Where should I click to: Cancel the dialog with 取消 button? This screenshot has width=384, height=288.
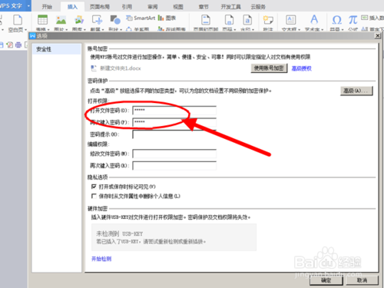click(x=362, y=280)
